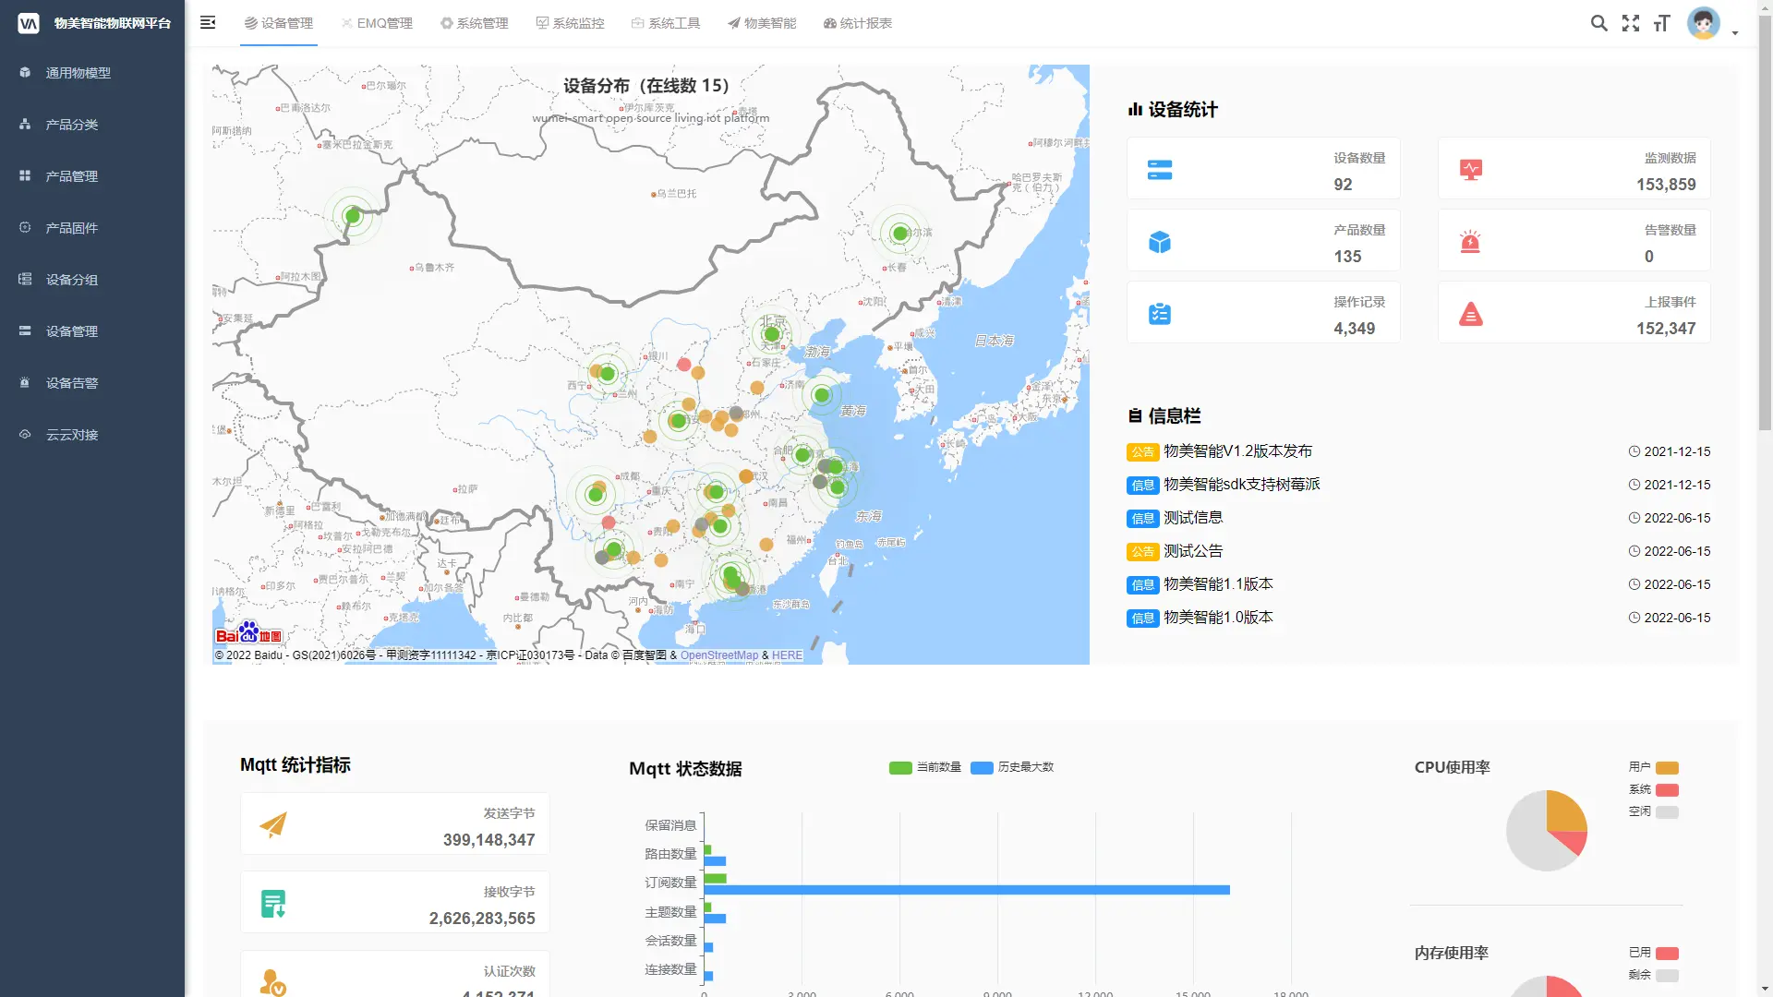This screenshot has width=1773, height=997.
Task: Click the fullscreen expand icon
Action: (1631, 23)
